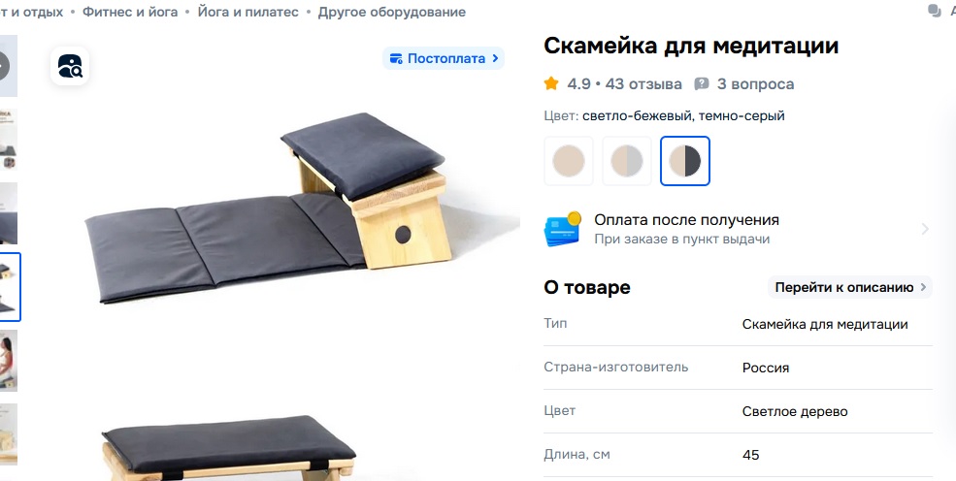Viewport: 956px width, 481px height.
Task: Click the questions speech bubble icon
Action: point(702,84)
